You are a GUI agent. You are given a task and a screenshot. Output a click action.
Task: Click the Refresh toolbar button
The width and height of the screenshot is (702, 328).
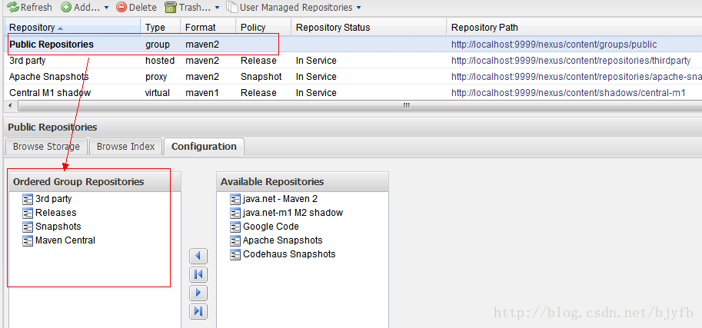[x=29, y=7]
